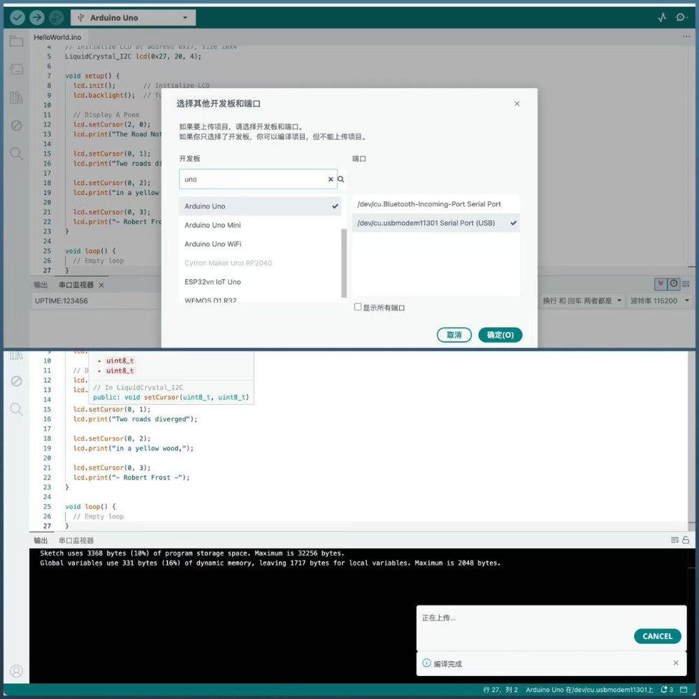Select Arduino Uno Mini in board list
The height and width of the screenshot is (699, 699).
tap(260, 225)
